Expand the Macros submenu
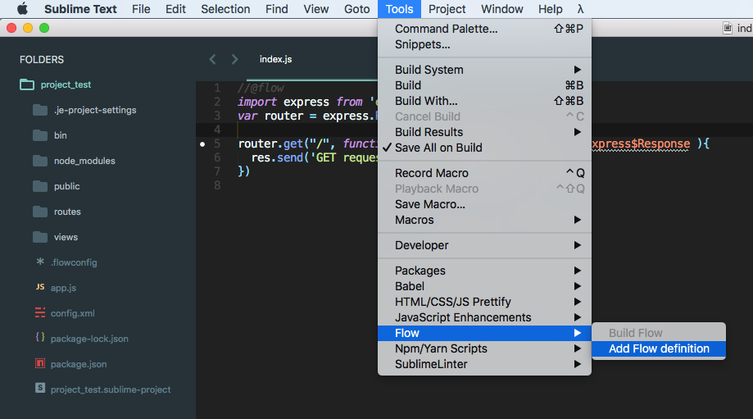Image resolution: width=753 pixels, height=419 pixels. pos(484,220)
